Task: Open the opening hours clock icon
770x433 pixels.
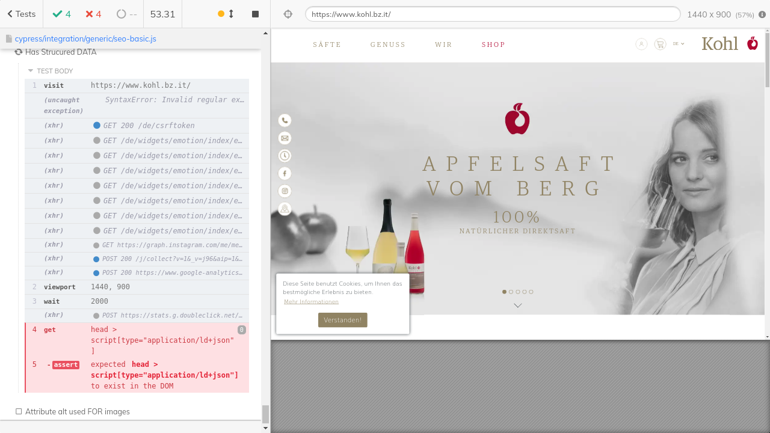Action: 285,156
